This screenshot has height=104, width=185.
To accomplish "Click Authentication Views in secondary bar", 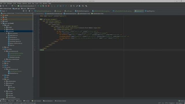I will [84, 14].
